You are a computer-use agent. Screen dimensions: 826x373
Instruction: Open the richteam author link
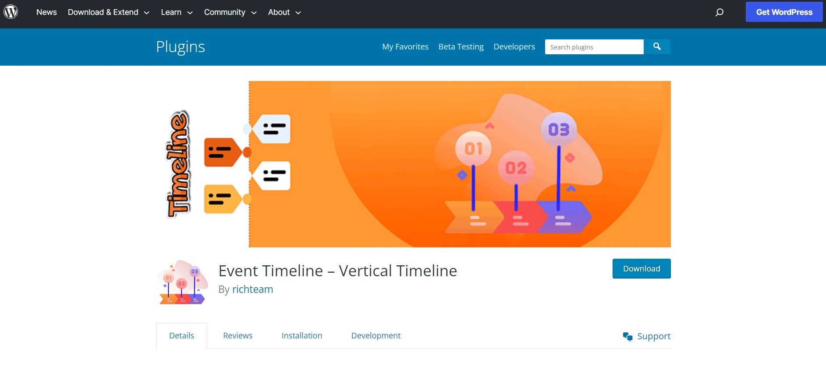pos(252,289)
